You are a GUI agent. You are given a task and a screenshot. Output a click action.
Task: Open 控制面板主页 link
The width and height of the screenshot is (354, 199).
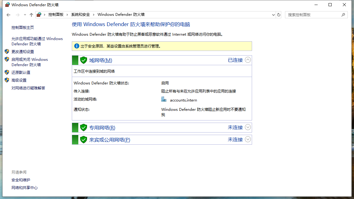click(x=23, y=28)
